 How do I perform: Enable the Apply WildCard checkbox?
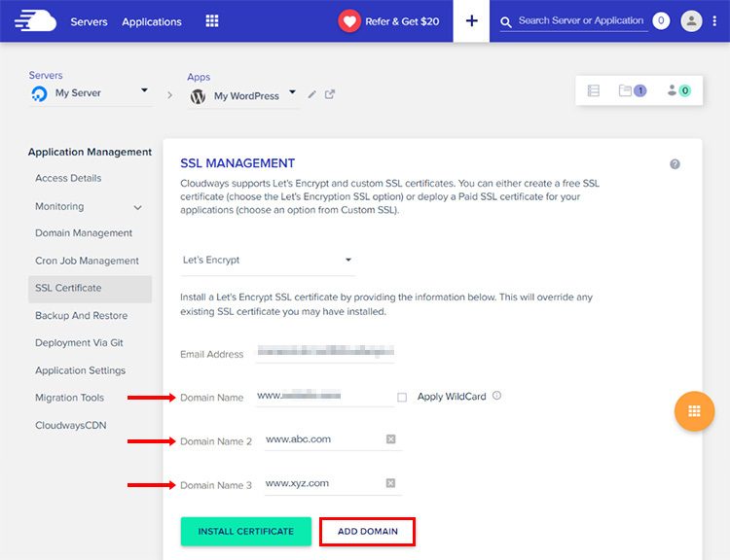402,397
